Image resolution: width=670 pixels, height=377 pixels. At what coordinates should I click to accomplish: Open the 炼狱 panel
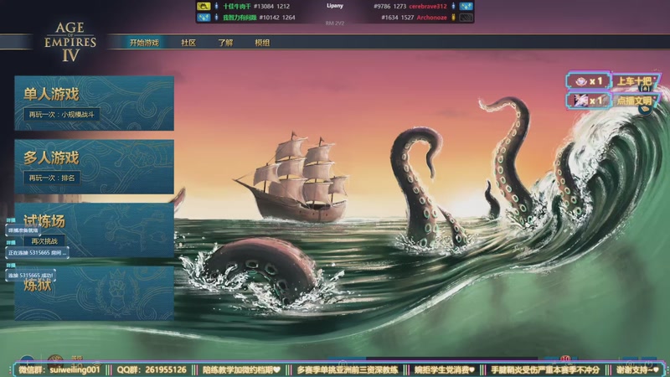(94, 293)
